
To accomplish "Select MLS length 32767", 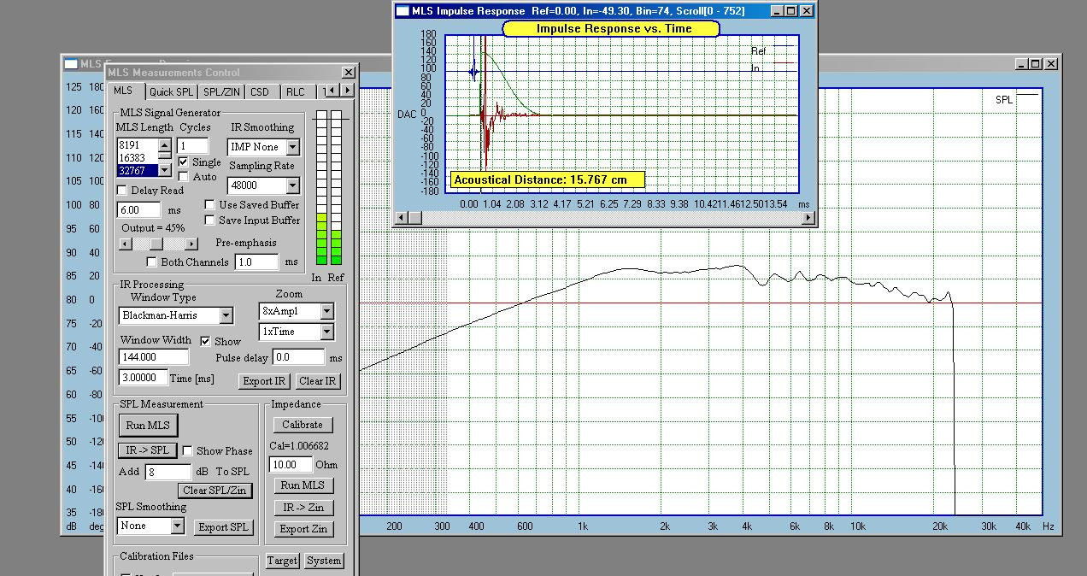I will [137, 171].
